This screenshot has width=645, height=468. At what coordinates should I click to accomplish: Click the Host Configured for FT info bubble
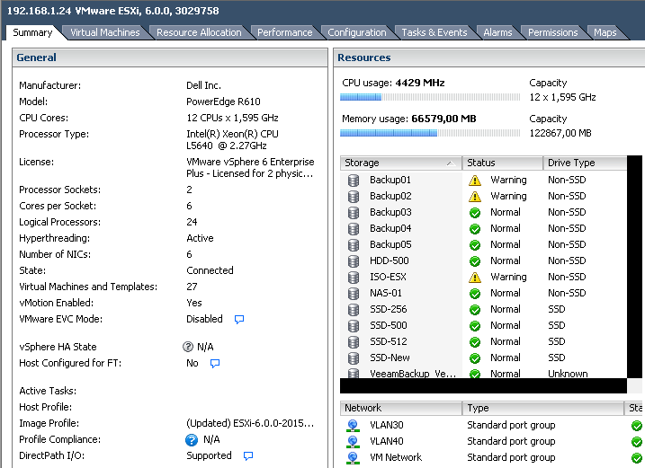pyautogui.click(x=215, y=364)
